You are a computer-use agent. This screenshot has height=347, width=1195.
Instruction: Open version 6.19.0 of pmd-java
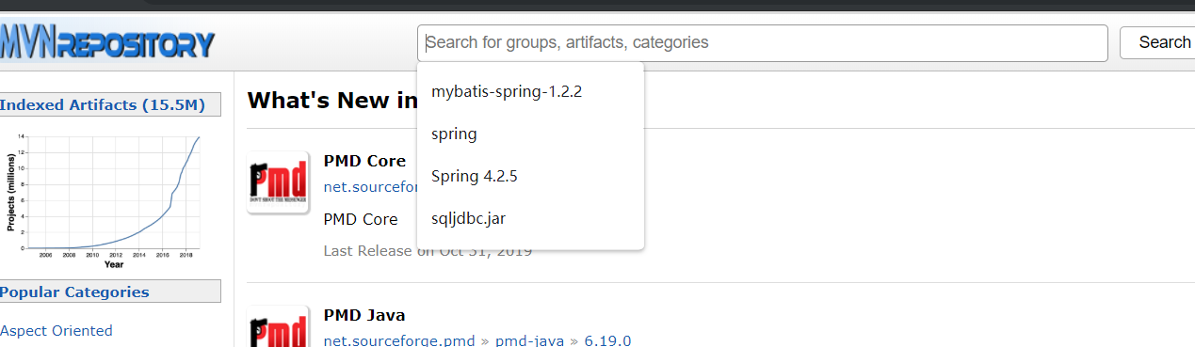click(x=608, y=339)
